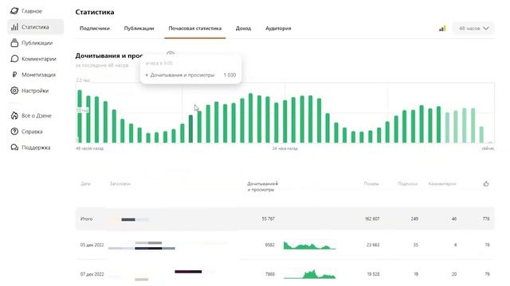Switch to the Подписчики tab
This screenshot has height=286, width=510.
[x=95, y=29]
